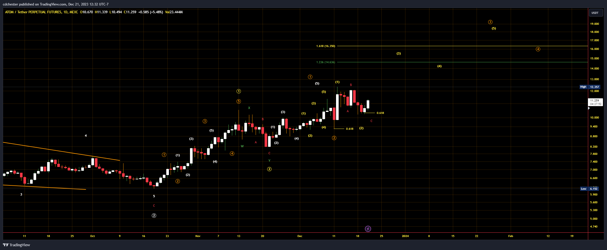Image resolution: width=607 pixels, height=250 pixels.
Task: Click the cdchester published header text
Action: [x=56, y=4]
